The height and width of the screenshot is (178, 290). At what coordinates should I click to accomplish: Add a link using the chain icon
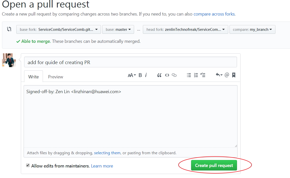(174, 75)
